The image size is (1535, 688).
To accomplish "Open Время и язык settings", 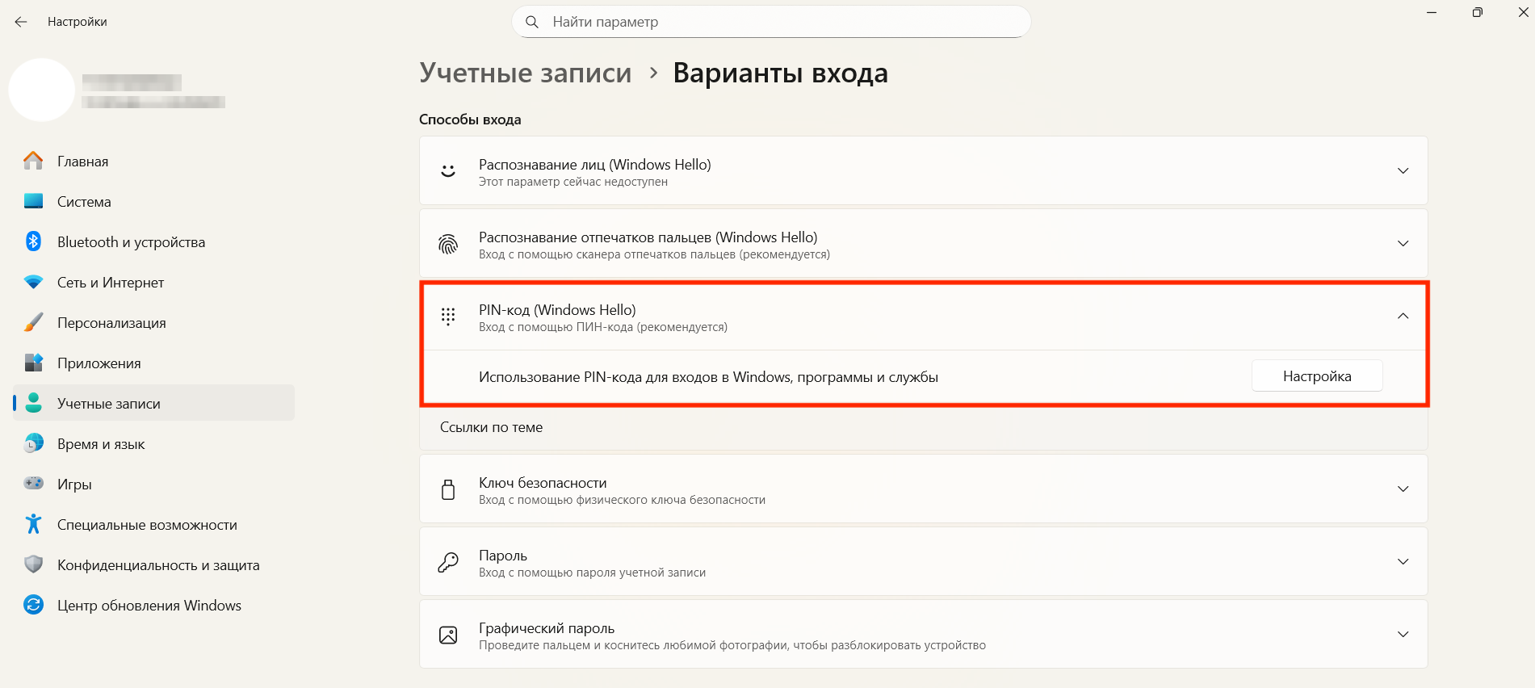I will pos(101,444).
